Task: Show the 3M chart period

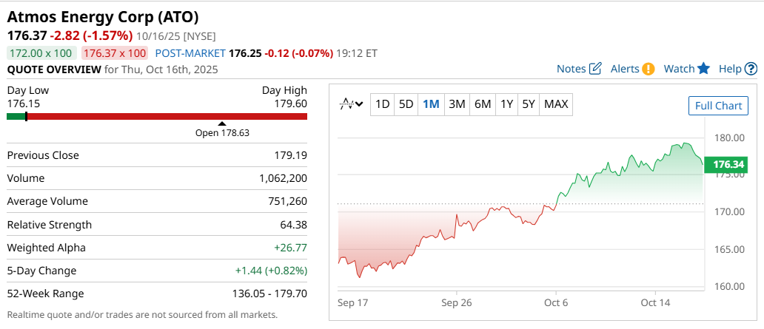Action: coord(457,104)
